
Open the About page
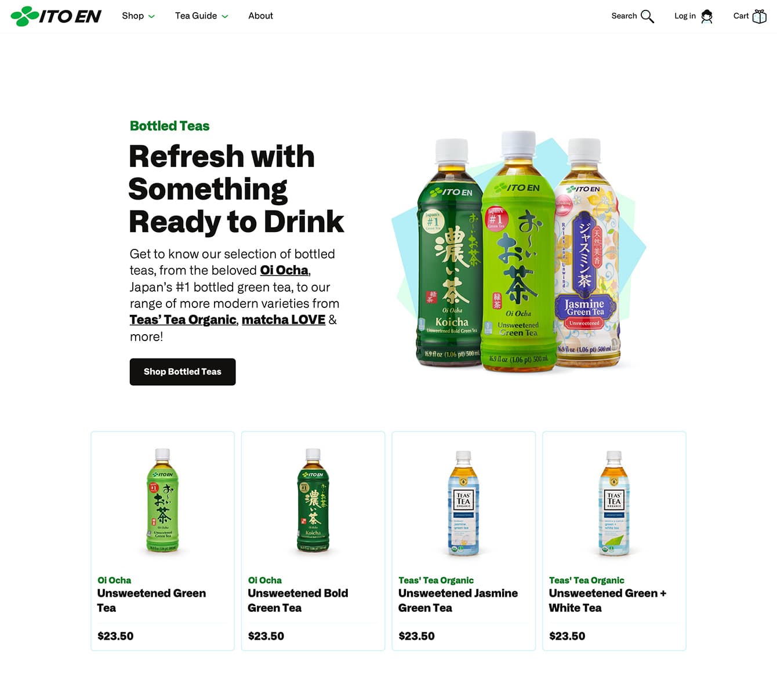260,16
